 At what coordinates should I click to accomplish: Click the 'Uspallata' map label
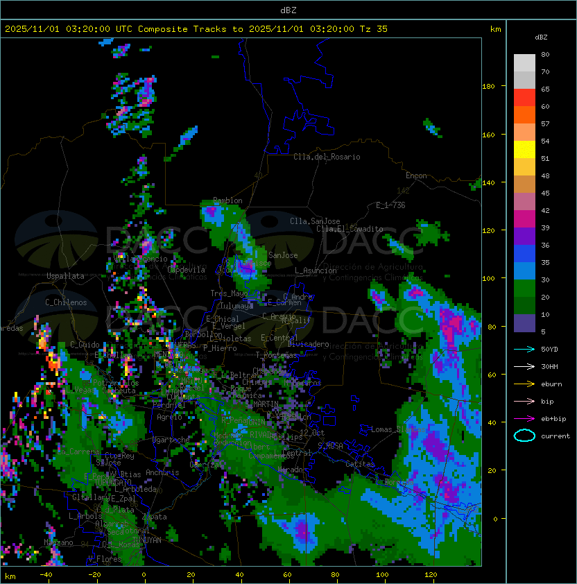coord(65,276)
